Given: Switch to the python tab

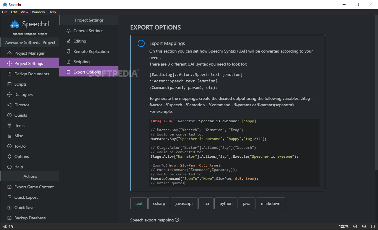Looking at the screenshot, I should point(226,203).
